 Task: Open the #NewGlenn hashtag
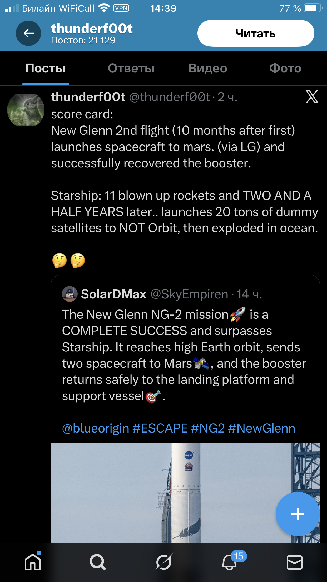(261, 428)
